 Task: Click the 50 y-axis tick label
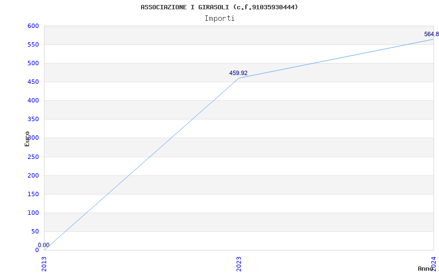tap(35, 231)
